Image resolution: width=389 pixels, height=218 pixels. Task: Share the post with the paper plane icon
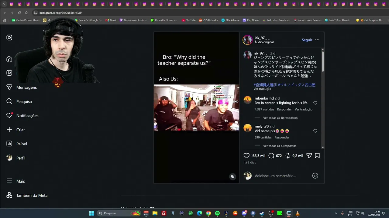point(309,156)
